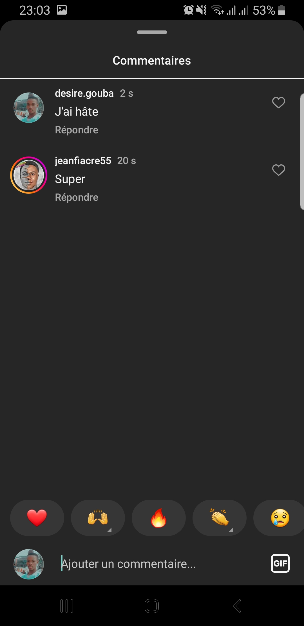Tap the comments list scrollbar
This screenshot has height=626, width=304.
tap(302, 152)
